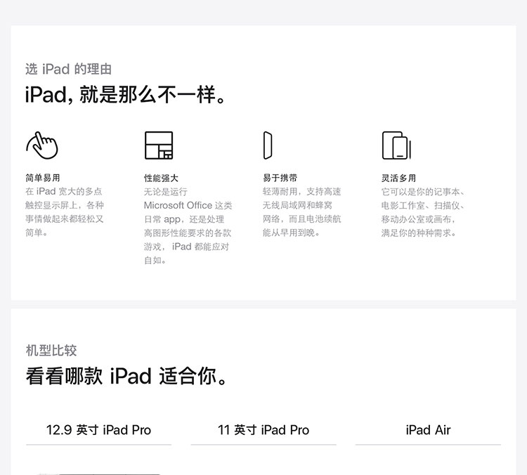
Task: Click the paragraph starting 在 iPad 宽大的多点
Action: click(x=65, y=212)
